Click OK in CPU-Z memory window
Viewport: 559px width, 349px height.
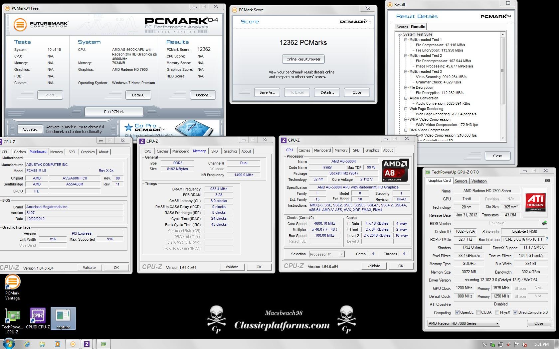click(x=259, y=267)
